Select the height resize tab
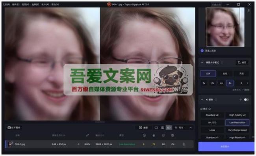Screen dimensions: 256x156 point(242,74)
